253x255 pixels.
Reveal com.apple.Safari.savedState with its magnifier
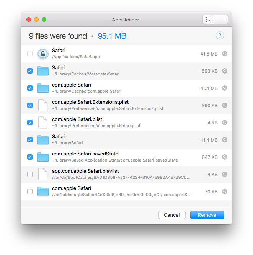[x=225, y=157]
